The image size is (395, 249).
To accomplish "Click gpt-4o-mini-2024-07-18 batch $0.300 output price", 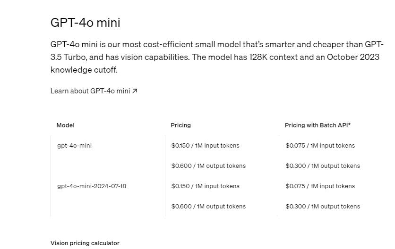I will click(323, 207).
